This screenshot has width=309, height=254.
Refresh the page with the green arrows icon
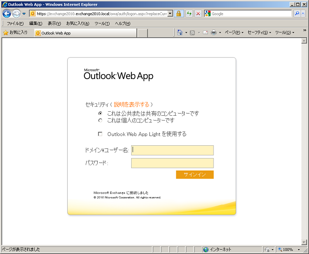189,14
